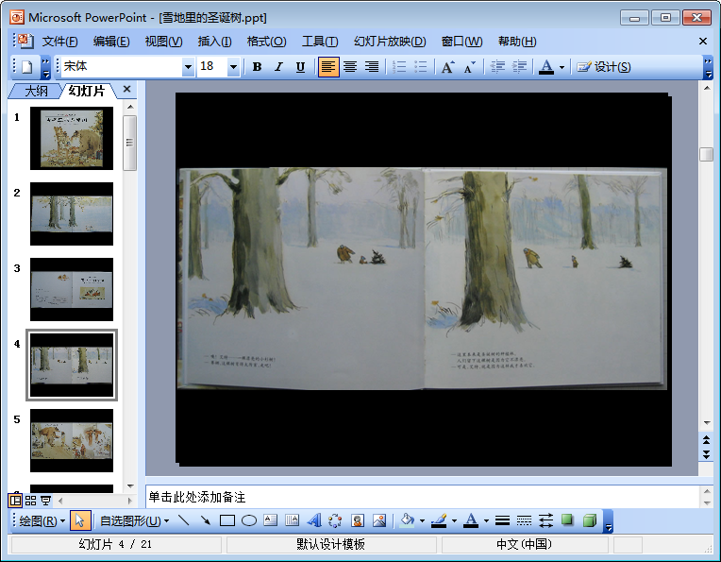The height and width of the screenshot is (562, 721).
Task: Apply right text alignment
Action: coord(372,67)
